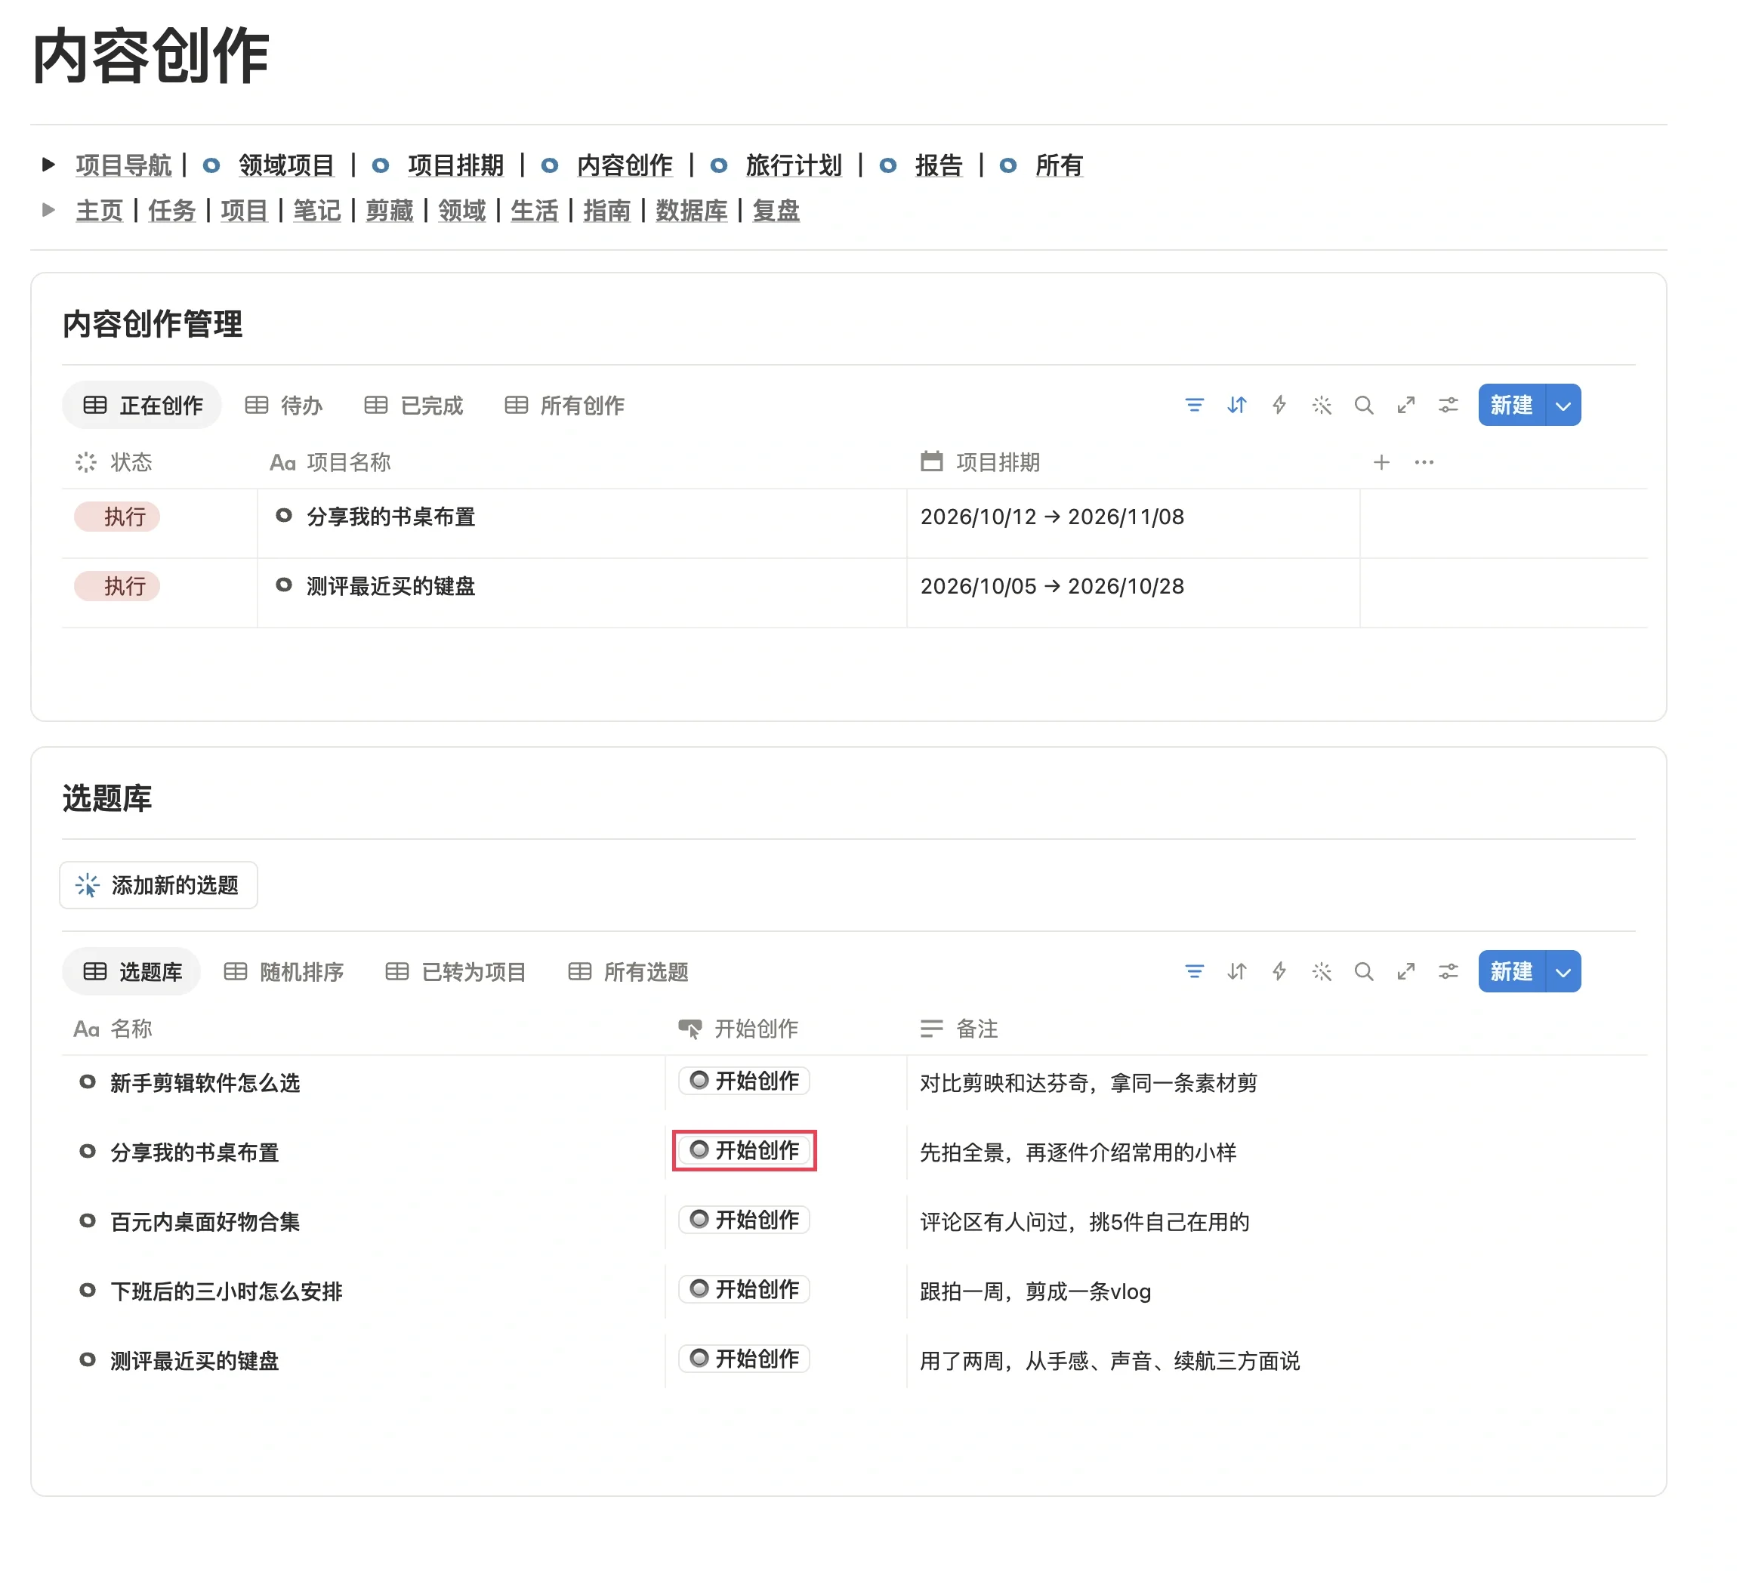This screenshot has height=1586, width=1737.
Task: Click sparkle AI icon in 内容创作管理 toolbar
Action: [1321, 405]
